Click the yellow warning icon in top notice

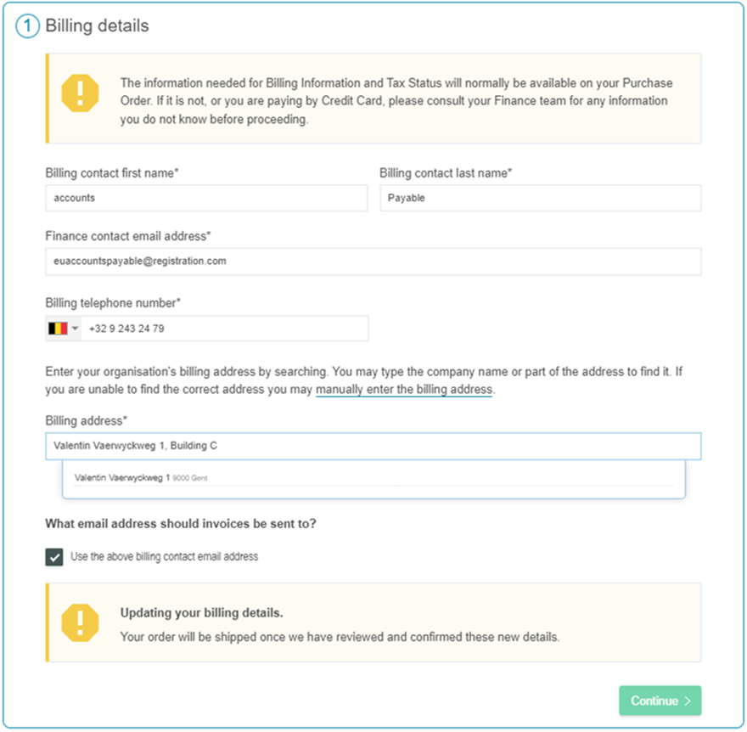pos(81,92)
